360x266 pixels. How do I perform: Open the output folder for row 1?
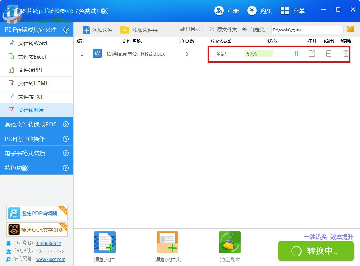(x=329, y=53)
